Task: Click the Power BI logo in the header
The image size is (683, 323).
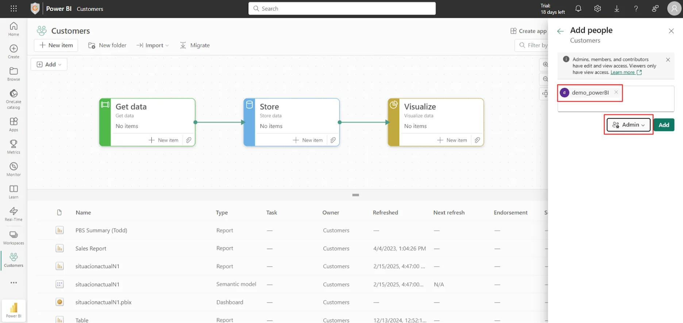Action: point(35,8)
